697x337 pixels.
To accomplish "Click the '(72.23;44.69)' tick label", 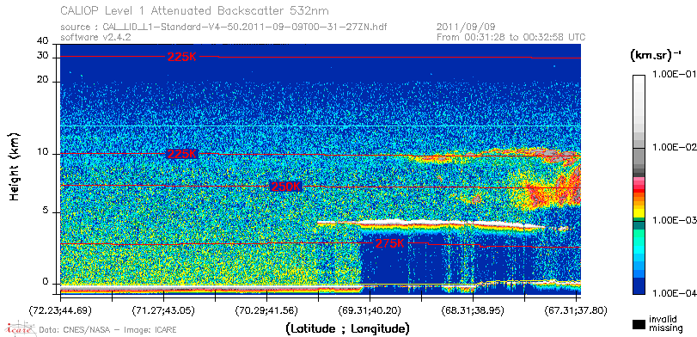I will click(x=61, y=309).
